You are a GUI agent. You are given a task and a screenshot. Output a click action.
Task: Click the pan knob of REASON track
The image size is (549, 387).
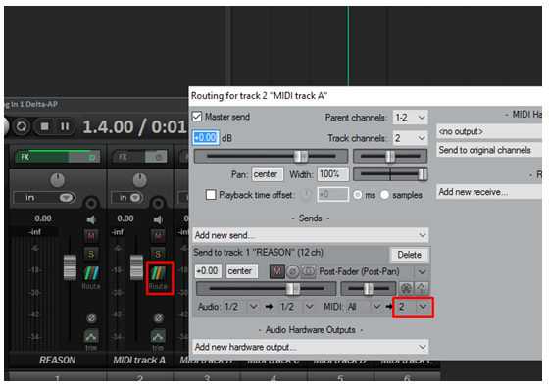[x=58, y=180]
